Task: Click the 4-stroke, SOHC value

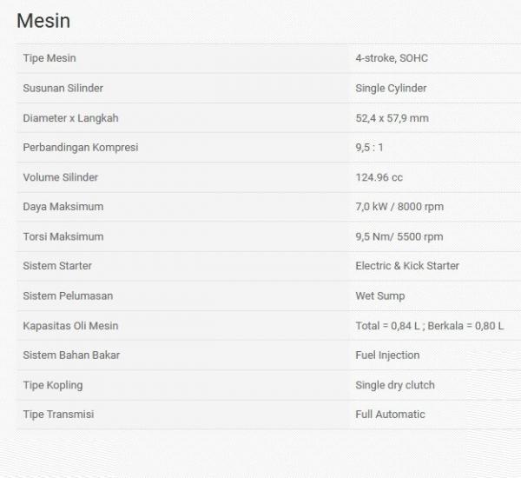Action: (391, 58)
